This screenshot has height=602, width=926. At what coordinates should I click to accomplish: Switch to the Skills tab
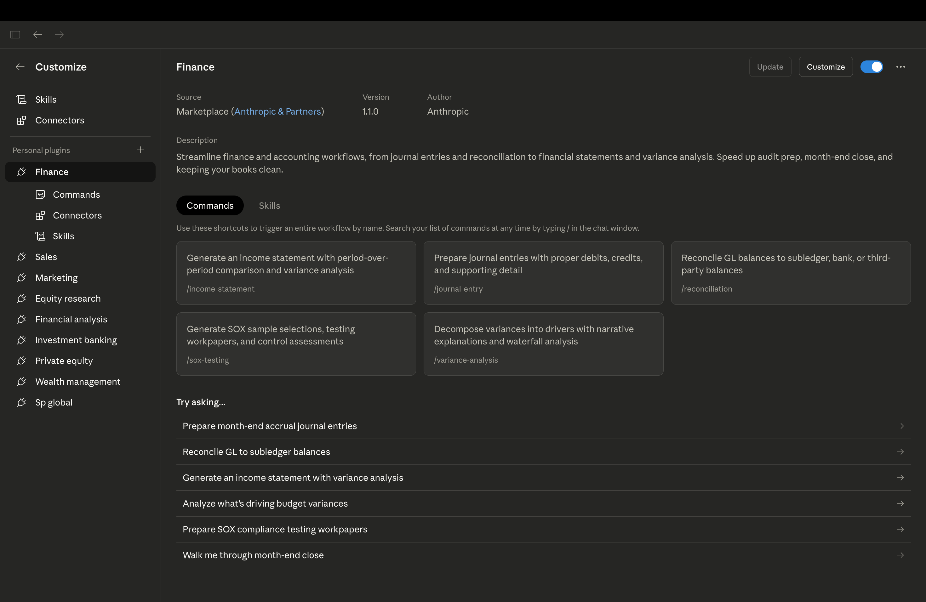tap(269, 205)
